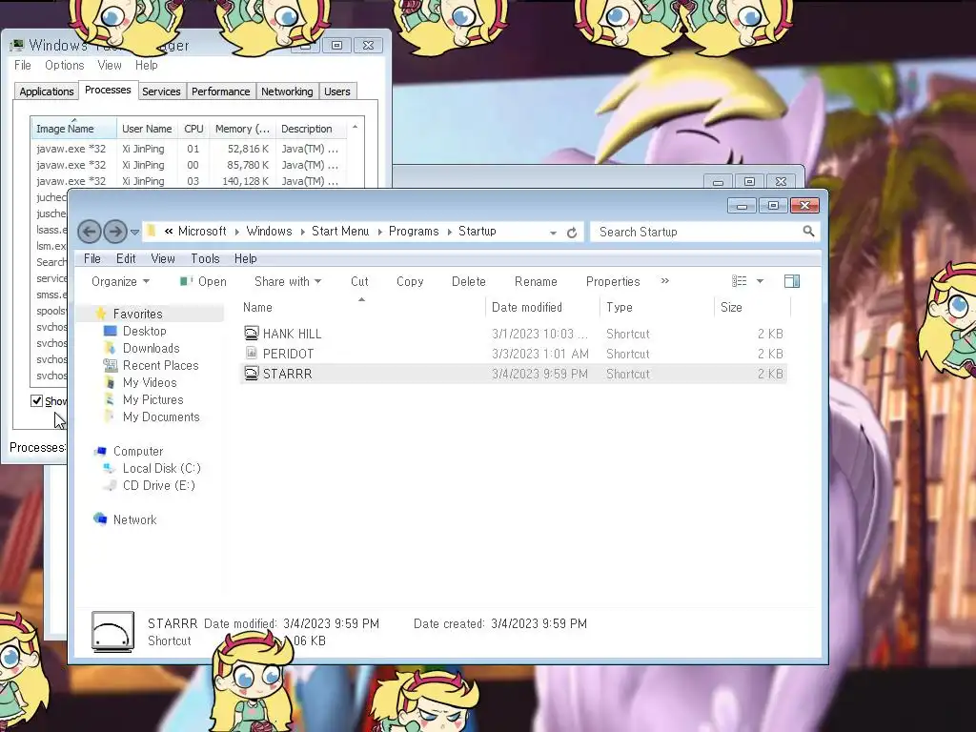Click the magnifier search icon
Viewport: 976px width, 732px height.
coord(808,232)
